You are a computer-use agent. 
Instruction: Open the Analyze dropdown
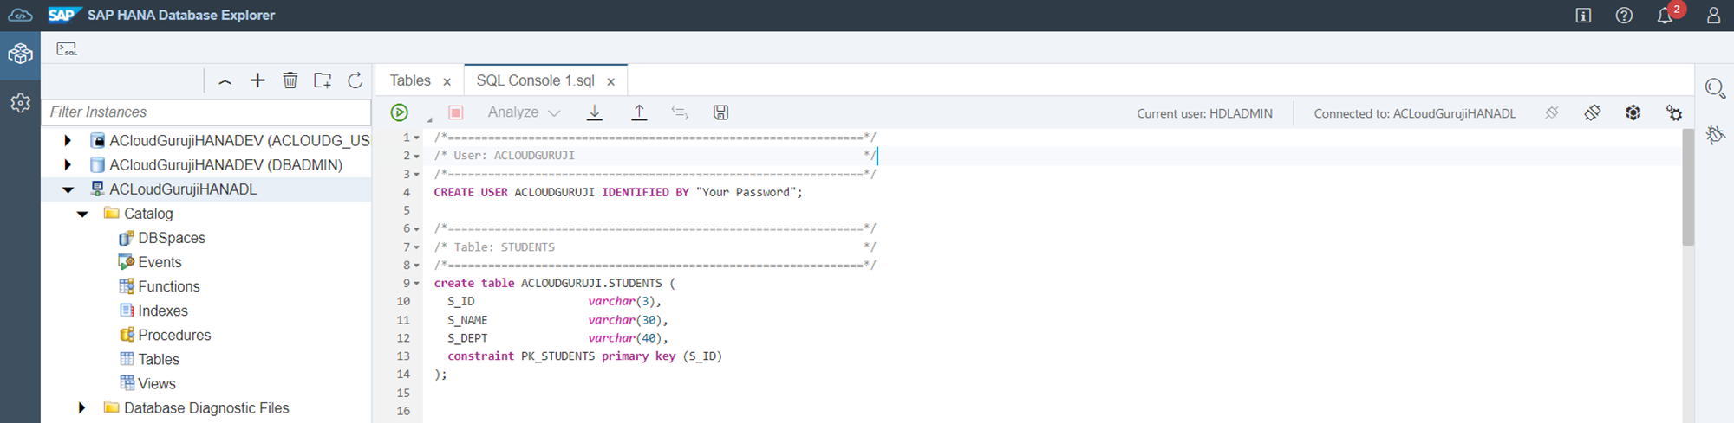coord(524,112)
